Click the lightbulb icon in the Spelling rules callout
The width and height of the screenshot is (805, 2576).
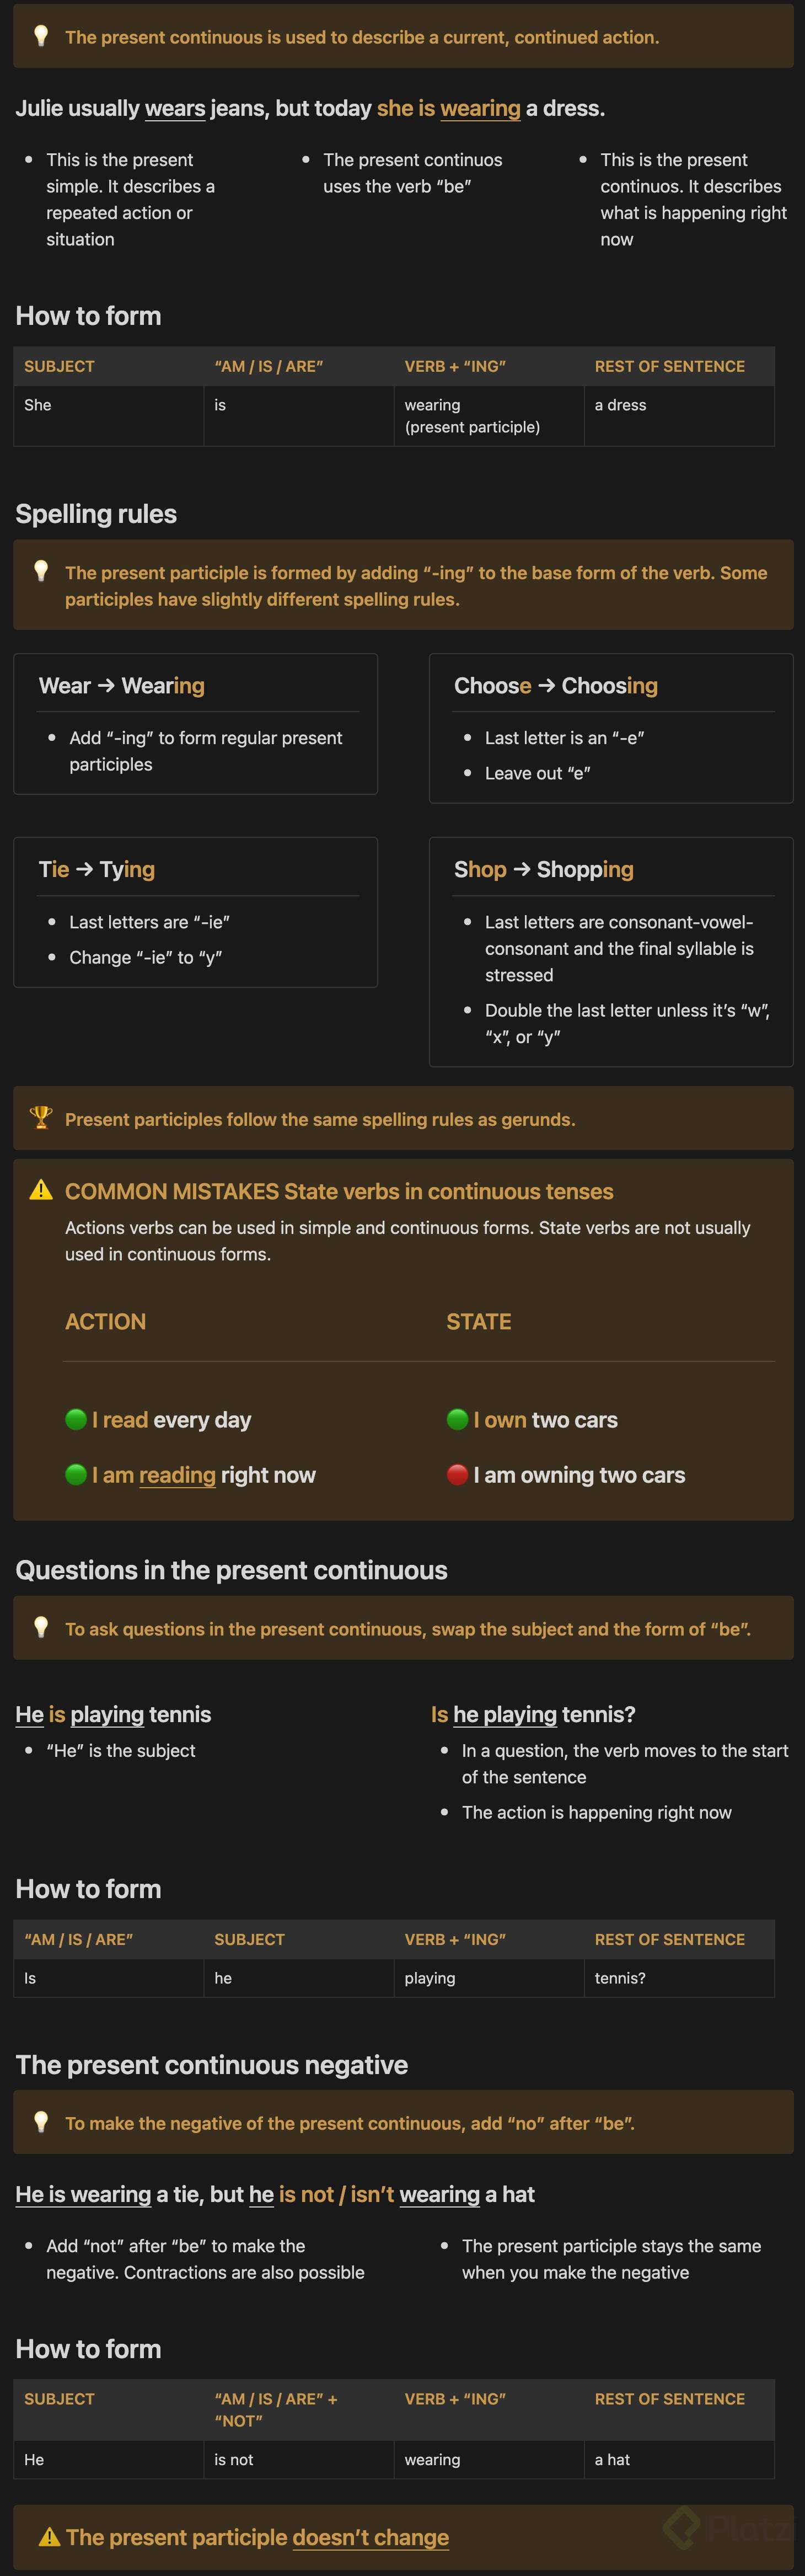[x=41, y=571]
